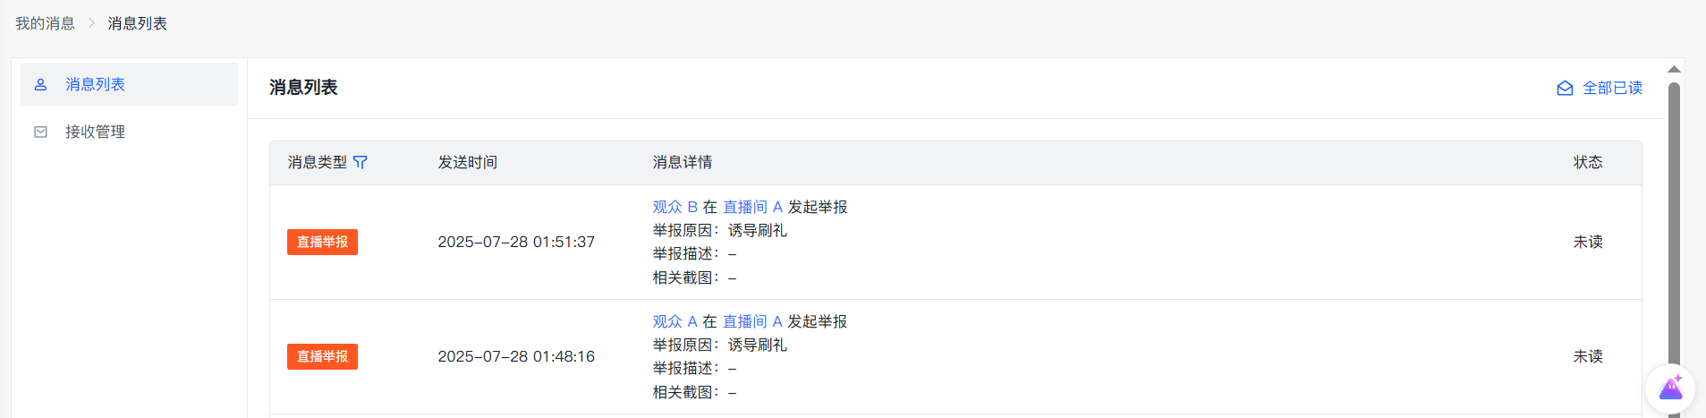Image resolution: width=1706 pixels, height=418 pixels.
Task: Mark all messages read via 全部已读 text
Action: [x=1612, y=88]
